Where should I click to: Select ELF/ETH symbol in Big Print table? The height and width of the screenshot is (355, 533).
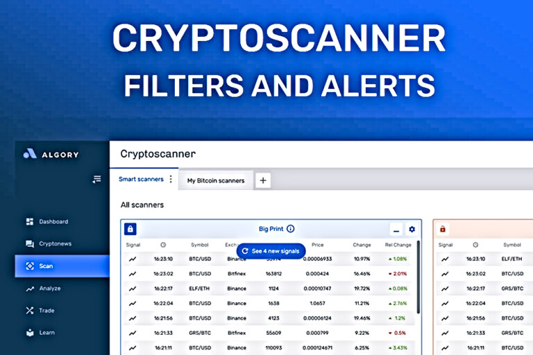[200, 288]
